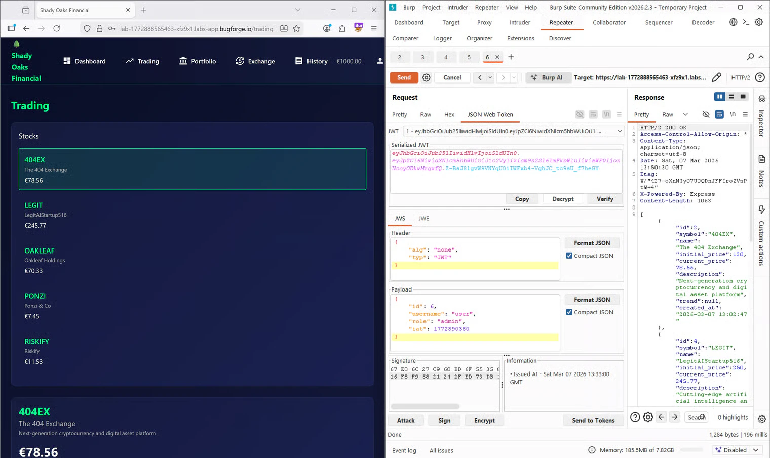This screenshot has height=458, width=770.
Task: Toggle response line wrapping button
Action: click(x=719, y=114)
